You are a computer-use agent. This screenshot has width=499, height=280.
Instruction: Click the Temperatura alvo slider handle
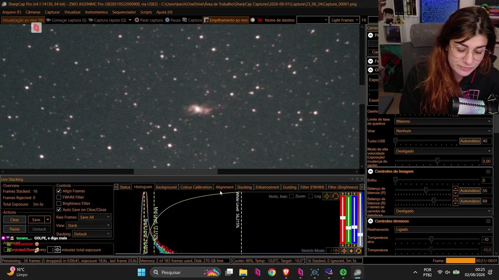pyautogui.click(x=431, y=240)
